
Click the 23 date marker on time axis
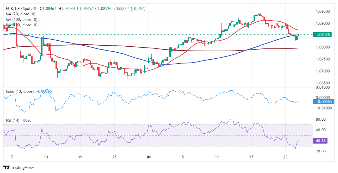(285, 157)
